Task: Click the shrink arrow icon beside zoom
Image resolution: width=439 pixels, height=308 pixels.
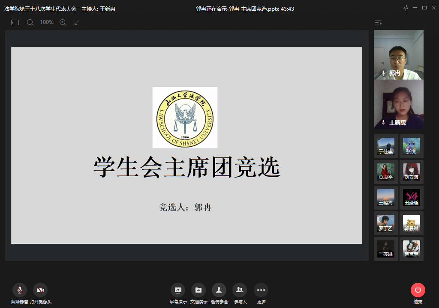Action: coord(76,23)
